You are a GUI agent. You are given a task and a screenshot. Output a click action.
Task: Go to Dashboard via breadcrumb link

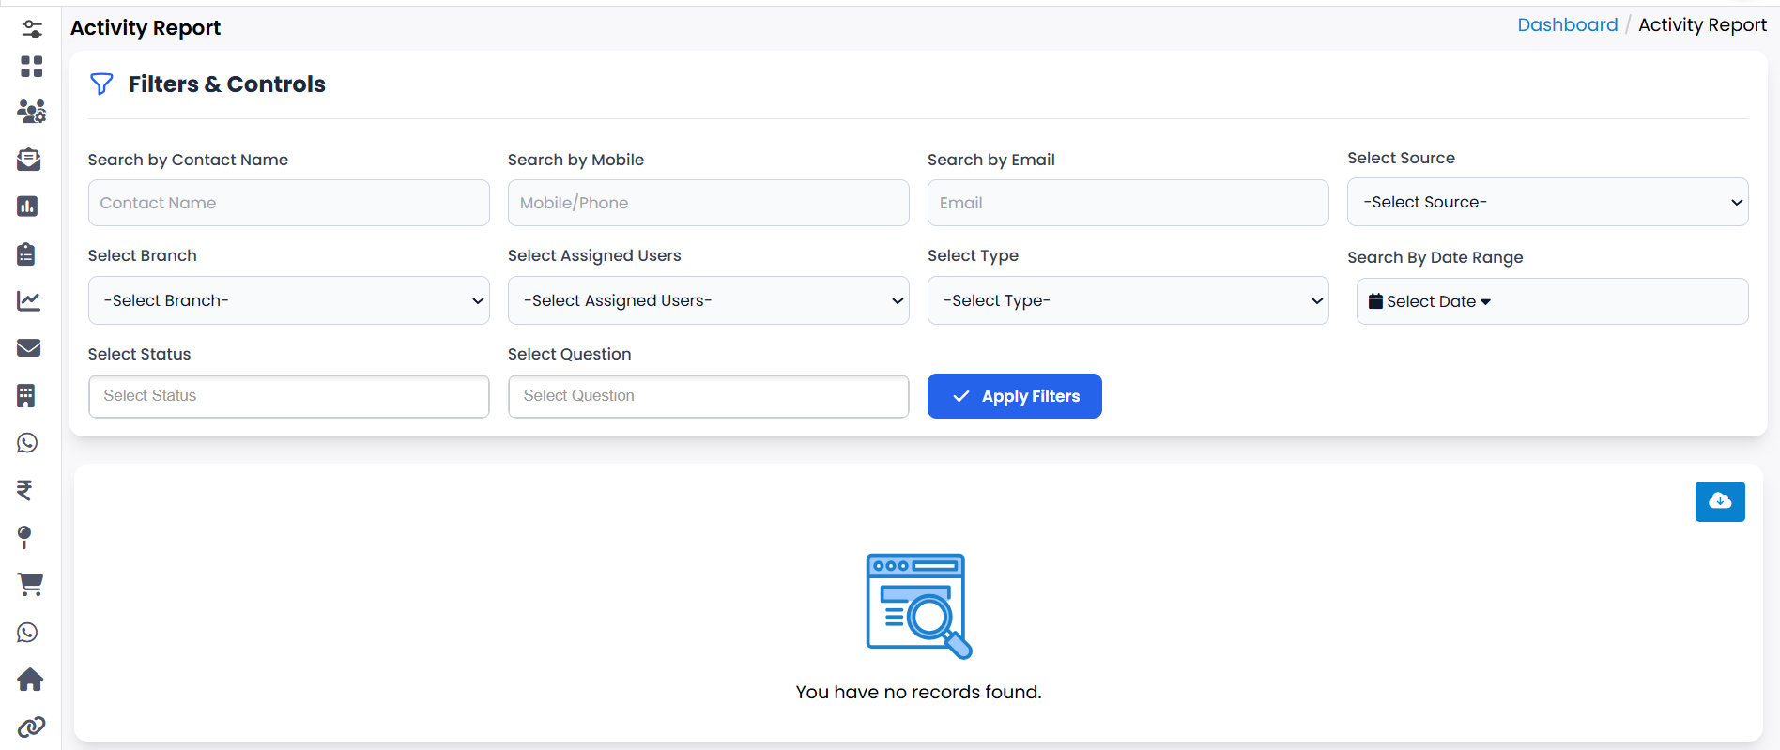pos(1567,25)
